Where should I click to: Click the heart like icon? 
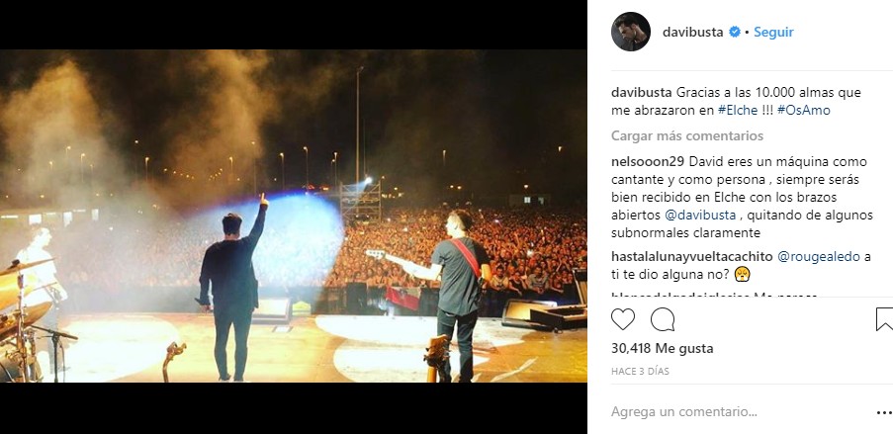coord(622,319)
